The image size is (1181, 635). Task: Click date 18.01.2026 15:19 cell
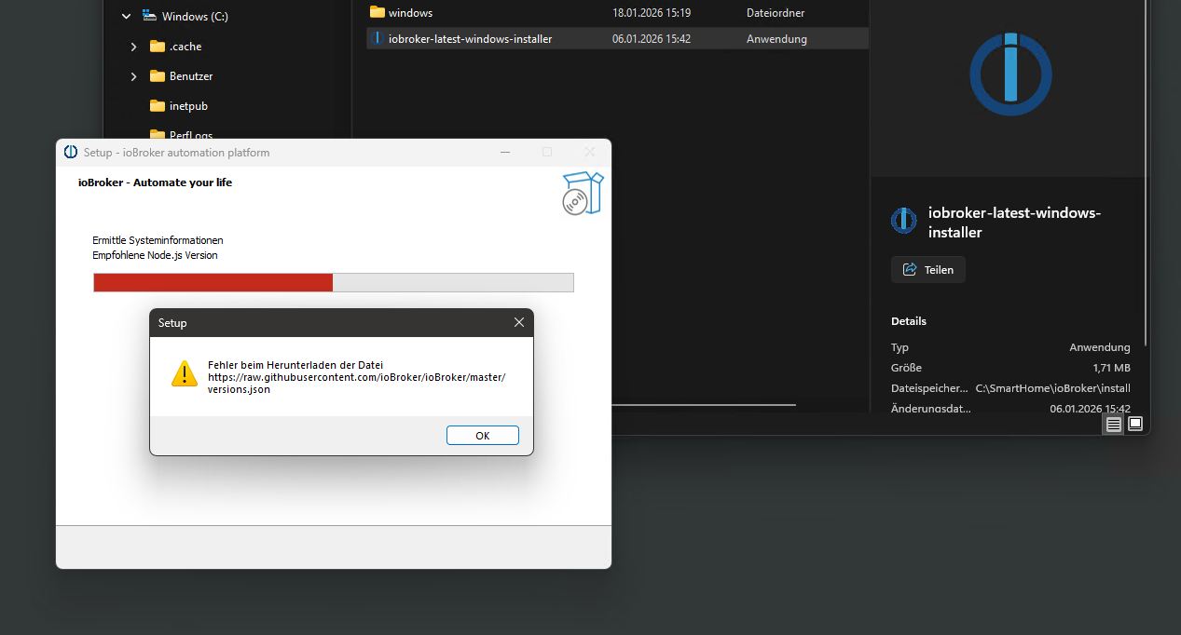tap(652, 13)
